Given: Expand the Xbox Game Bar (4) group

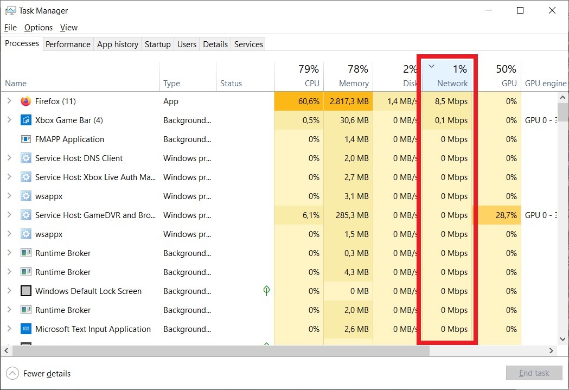Looking at the screenshot, I should pos(9,120).
